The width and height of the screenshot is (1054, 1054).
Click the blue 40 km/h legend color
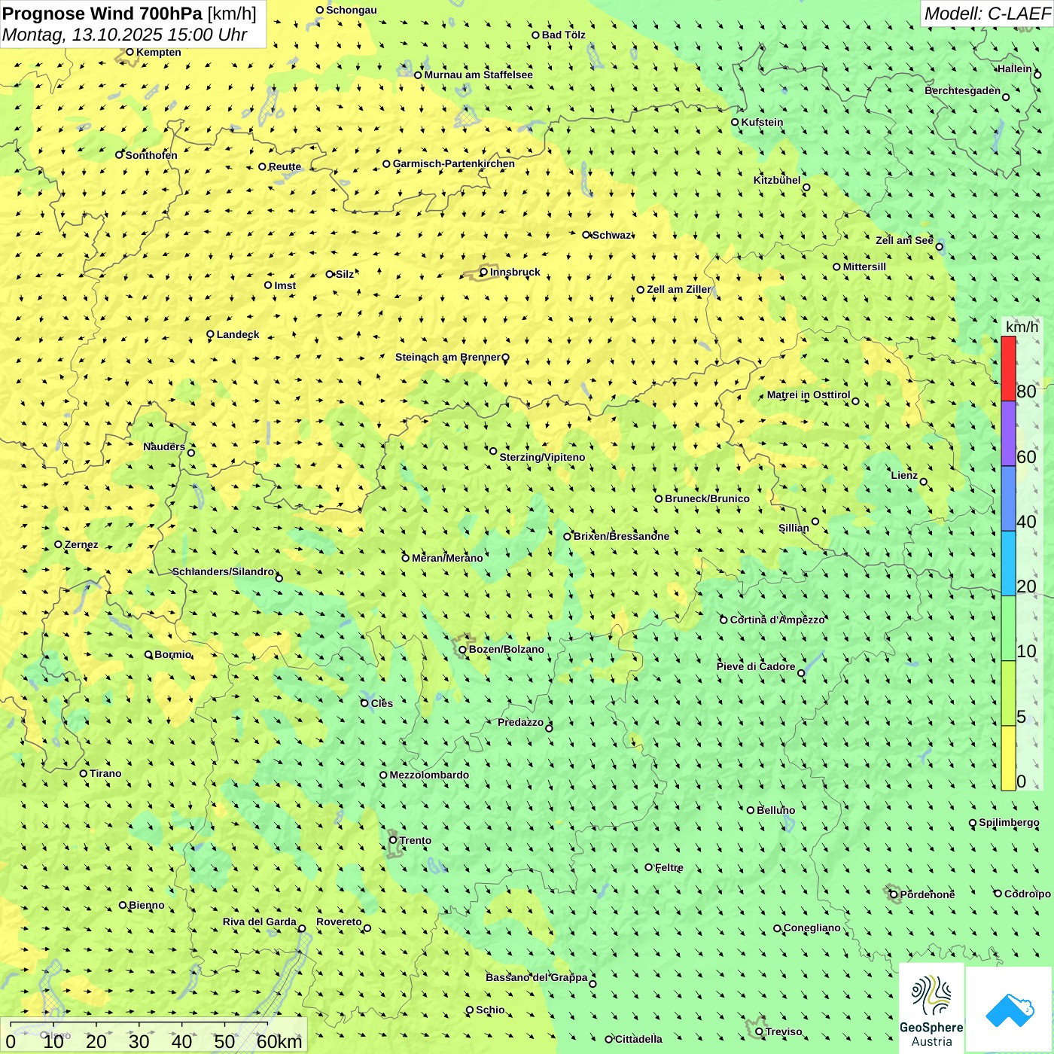pyautogui.click(x=1008, y=498)
